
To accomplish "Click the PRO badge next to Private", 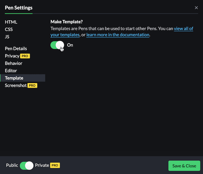I will click(55, 165).
